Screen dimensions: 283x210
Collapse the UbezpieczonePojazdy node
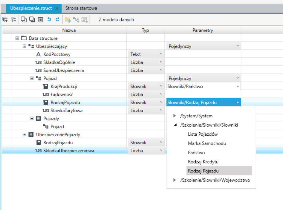(24, 134)
